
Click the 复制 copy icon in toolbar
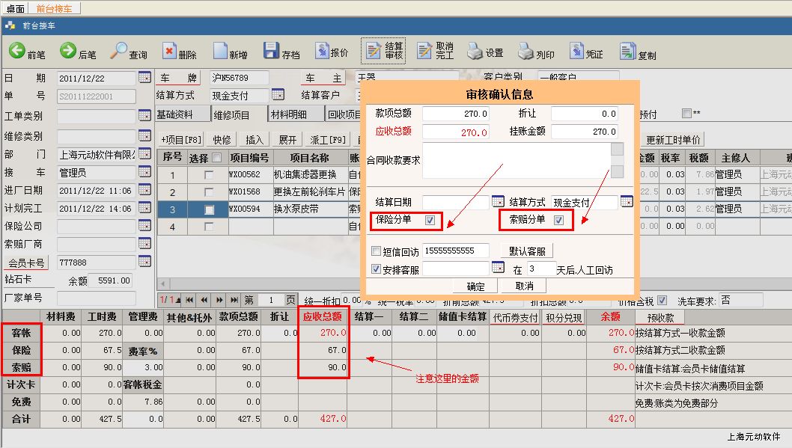click(x=627, y=51)
